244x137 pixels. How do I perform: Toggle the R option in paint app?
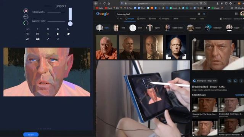coord(48,29)
